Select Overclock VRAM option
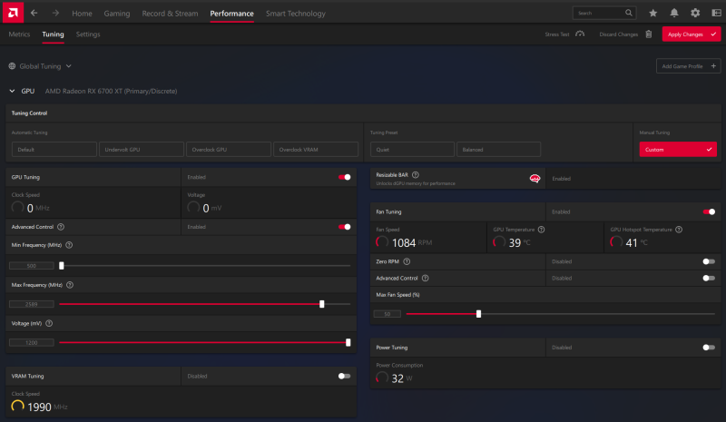 (x=316, y=150)
